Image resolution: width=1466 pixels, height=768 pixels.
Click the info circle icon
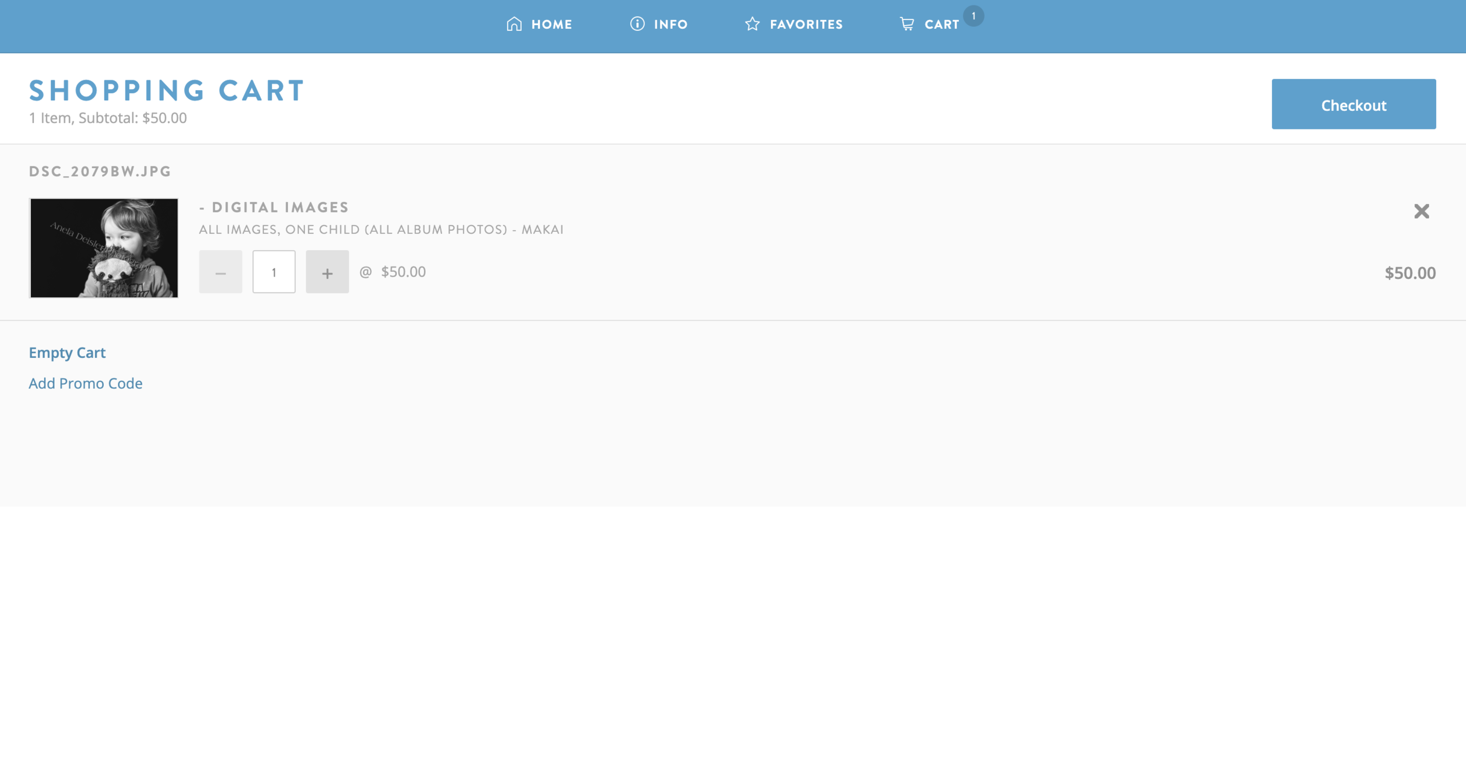coord(637,23)
